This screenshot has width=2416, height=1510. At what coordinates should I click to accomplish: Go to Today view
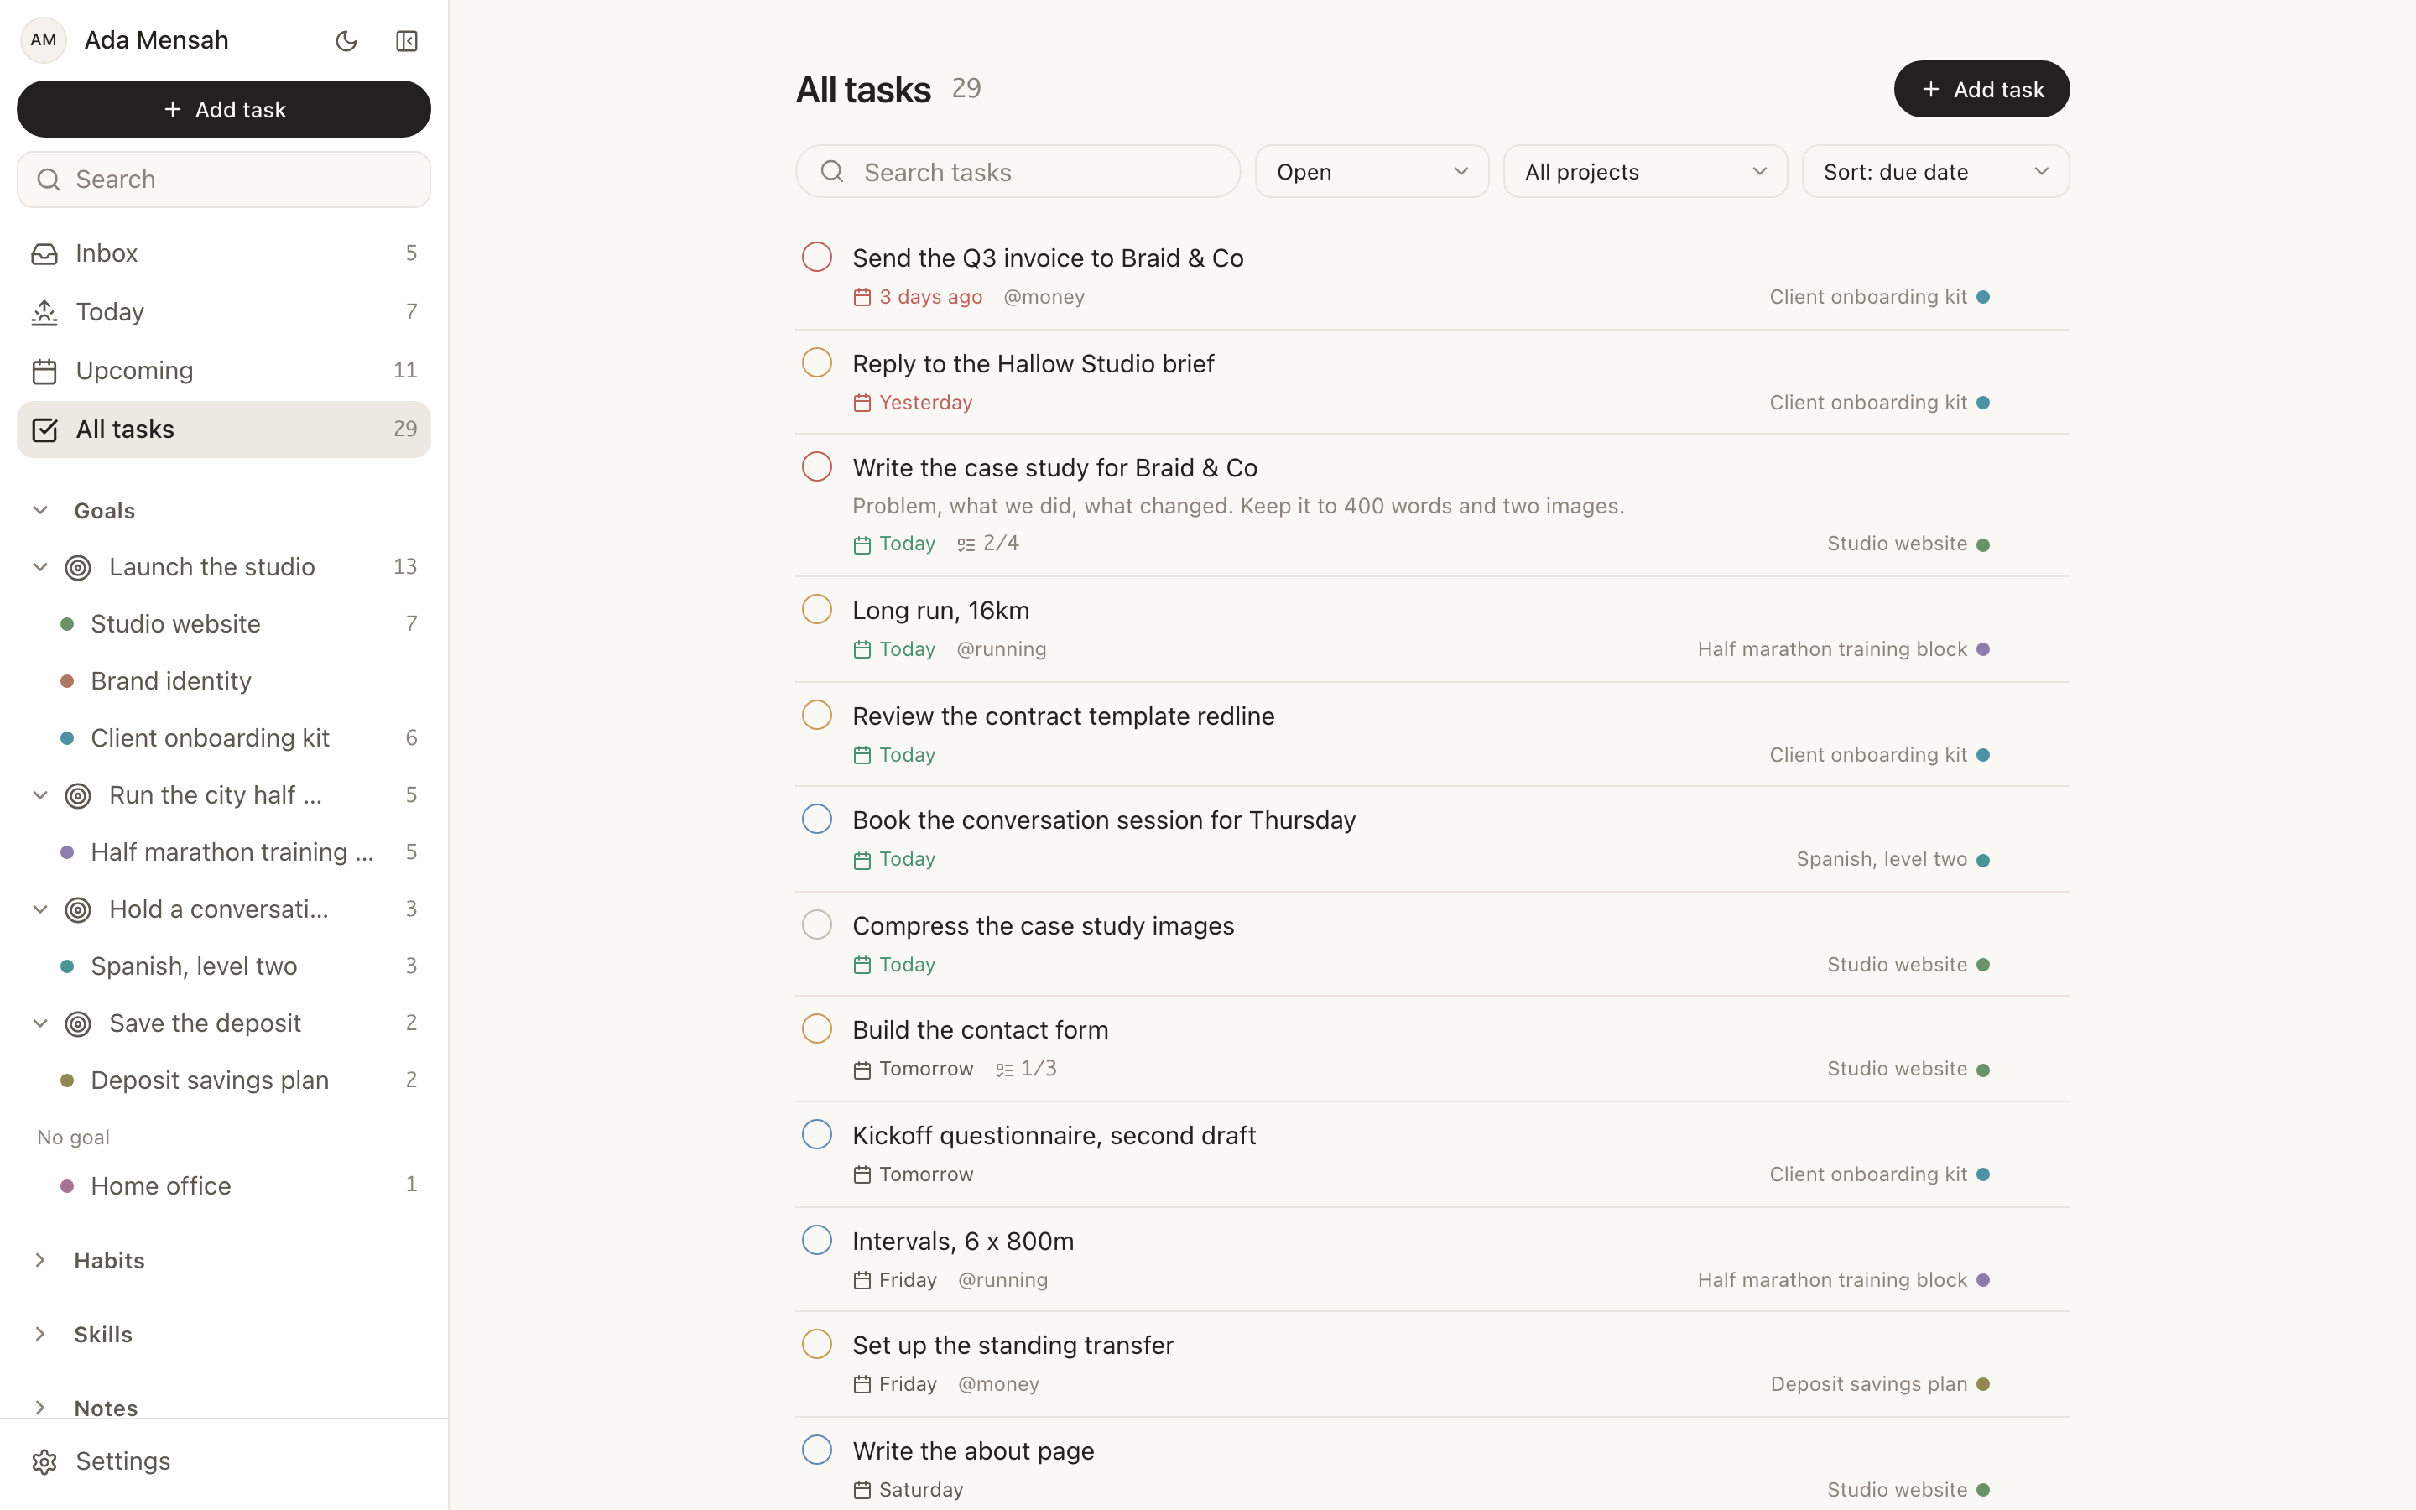[224, 313]
